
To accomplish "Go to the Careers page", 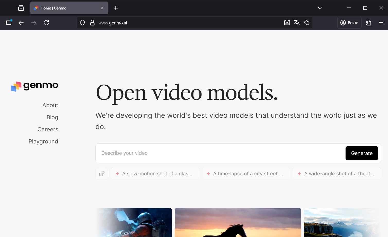I will coord(48,129).
